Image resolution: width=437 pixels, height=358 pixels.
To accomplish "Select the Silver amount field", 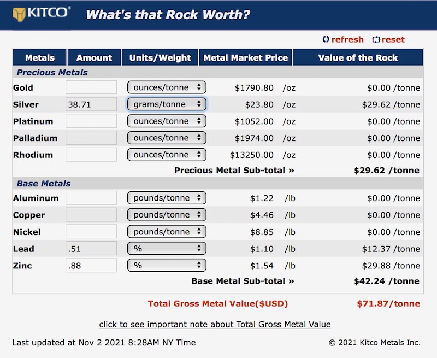I will click(91, 104).
